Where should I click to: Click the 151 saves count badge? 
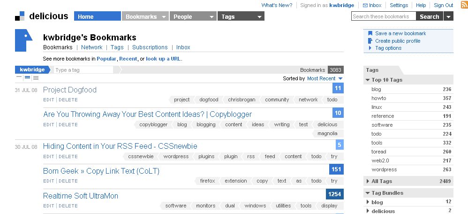(x=336, y=169)
